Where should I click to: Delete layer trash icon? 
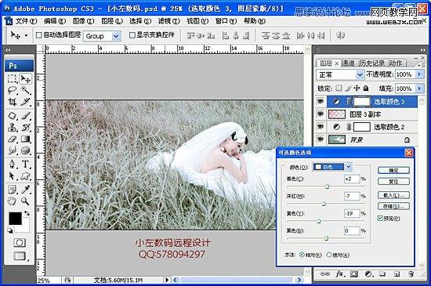pyautogui.click(x=411, y=274)
